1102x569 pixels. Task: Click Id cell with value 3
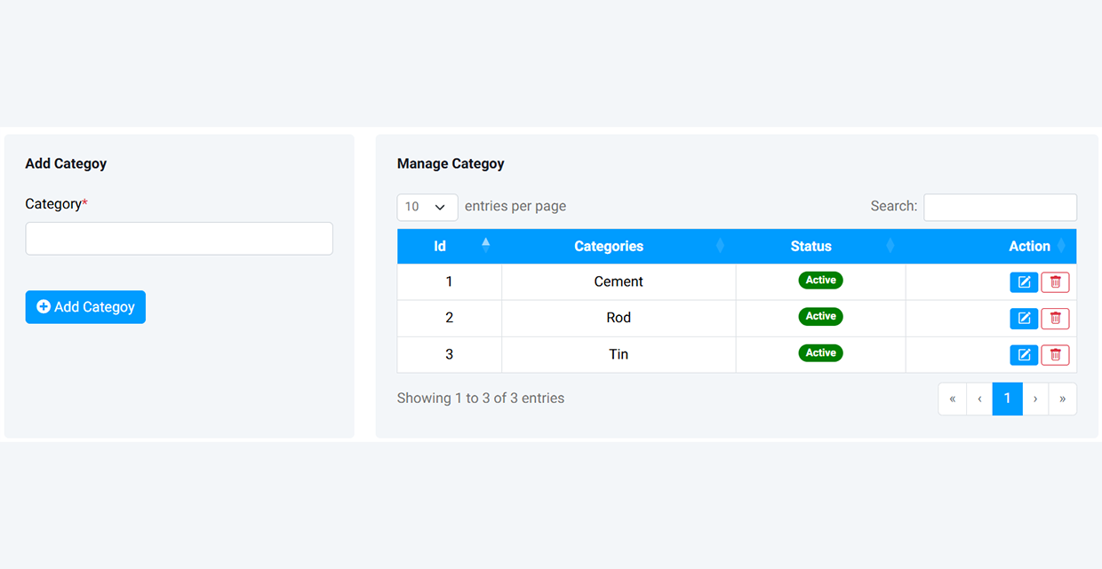449,354
